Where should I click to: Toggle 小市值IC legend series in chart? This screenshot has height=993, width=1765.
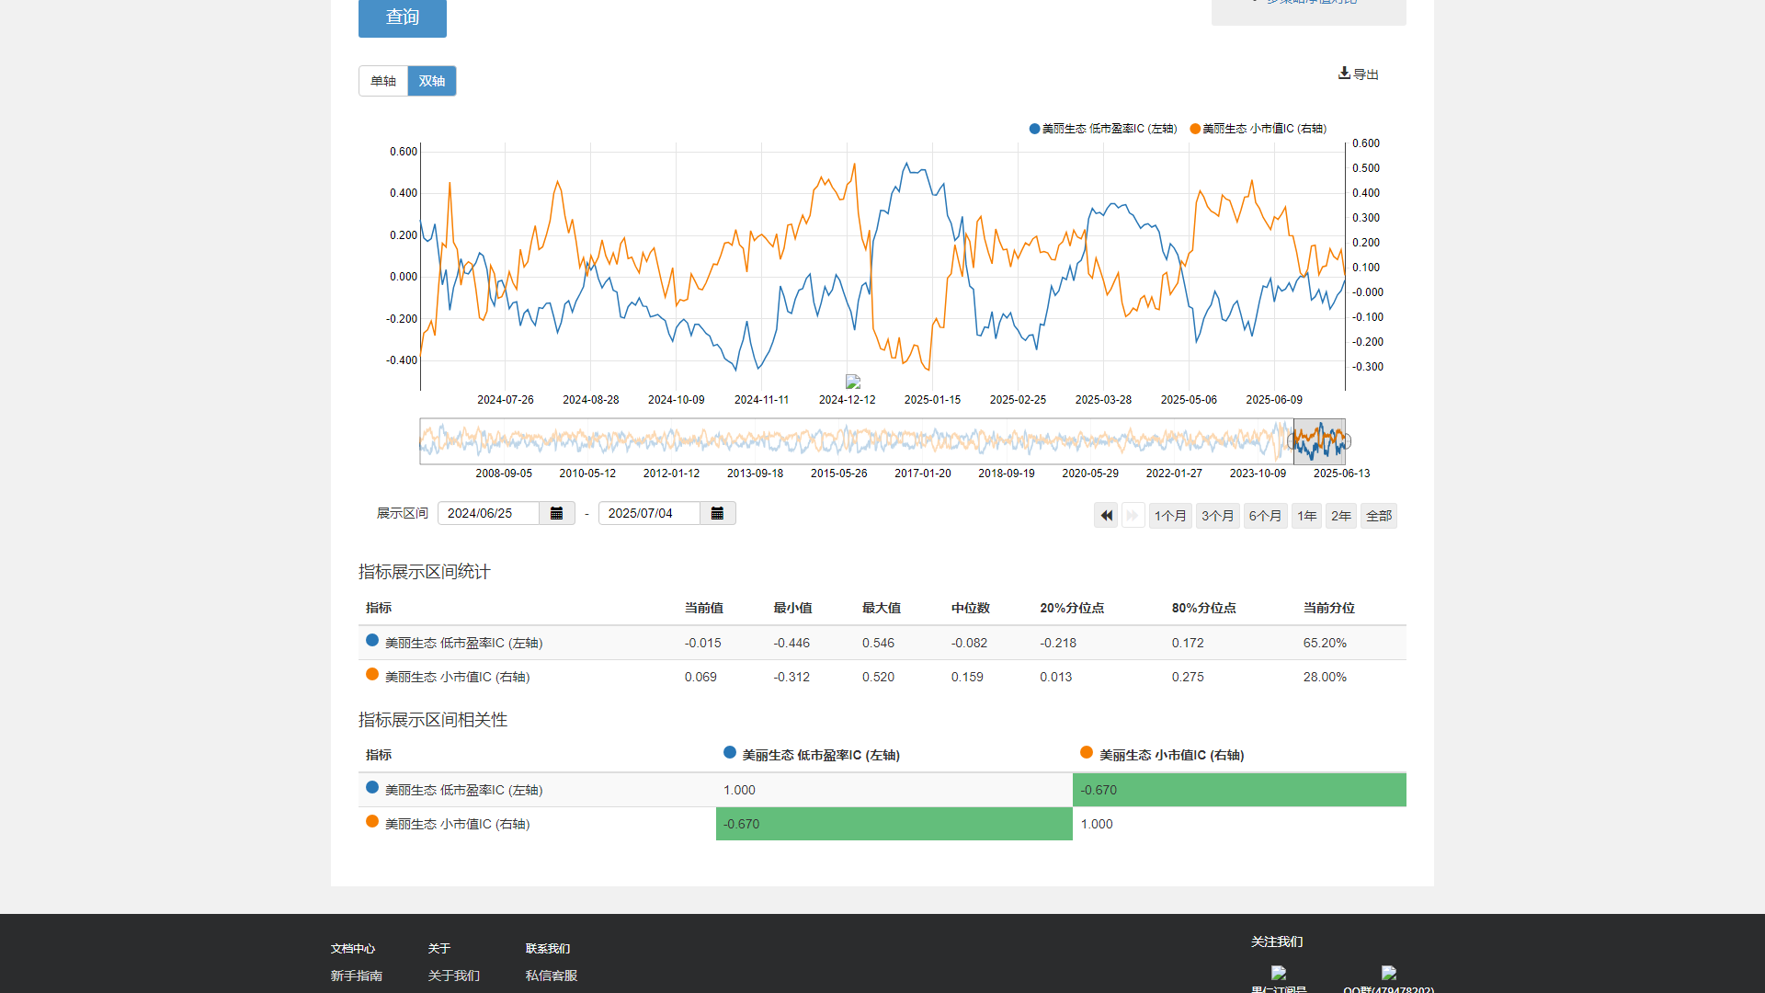(1258, 129)
